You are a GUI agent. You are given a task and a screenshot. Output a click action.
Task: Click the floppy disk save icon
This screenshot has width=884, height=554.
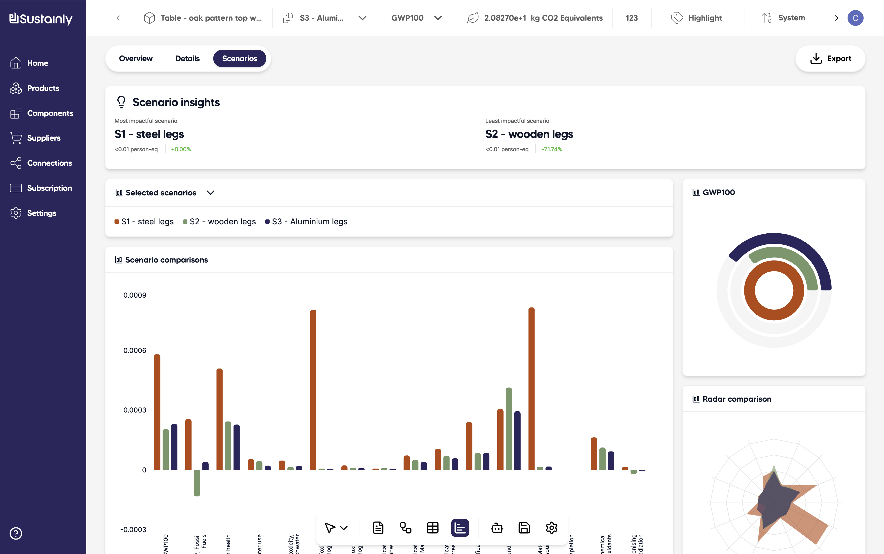524,528
